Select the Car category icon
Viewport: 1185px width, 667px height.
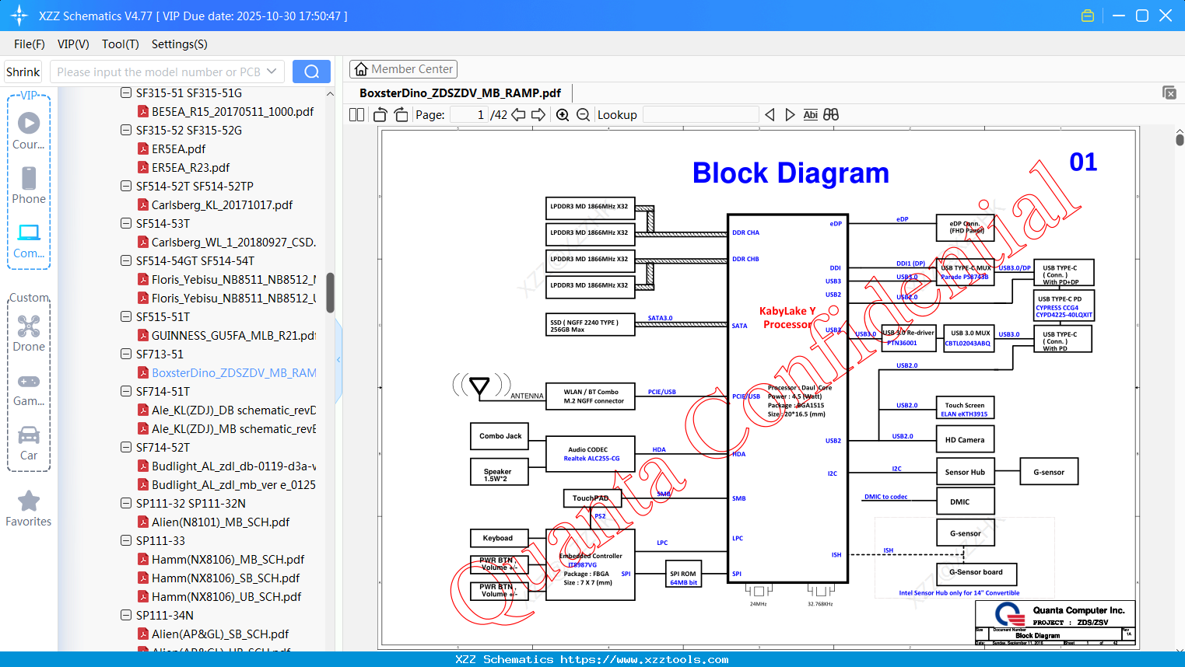(29, 442)
